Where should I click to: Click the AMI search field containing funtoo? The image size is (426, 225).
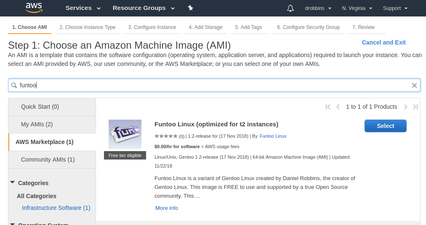[214, 85]
